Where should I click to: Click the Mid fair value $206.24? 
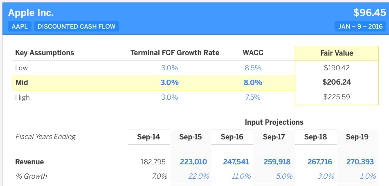point(337,82)
